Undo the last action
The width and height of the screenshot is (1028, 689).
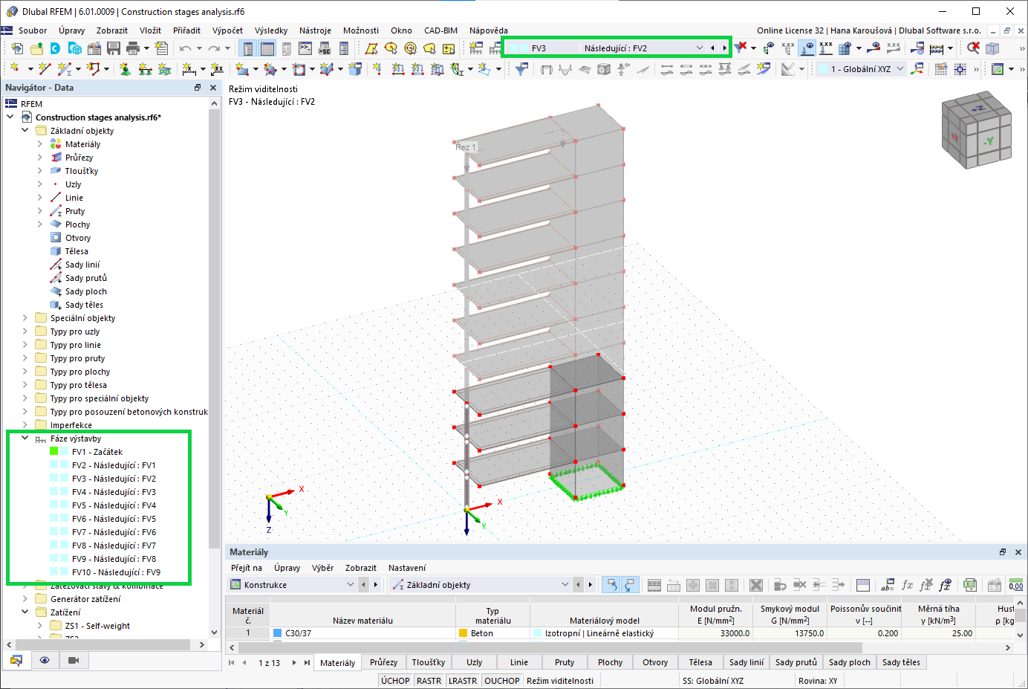[185, 48]
